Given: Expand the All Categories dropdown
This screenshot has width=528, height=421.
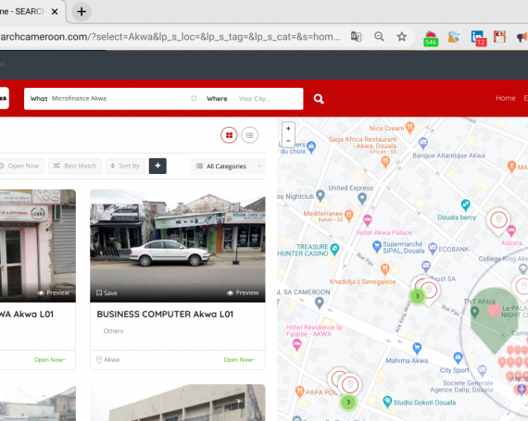Looking at the screenshot, I should (x=228, y=166).
